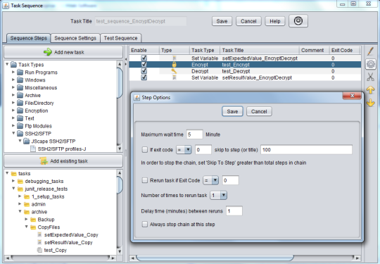The width and height of the screenshot is (380, 264).
Task: Close the Step Options dialog
Action: (352, 96)
